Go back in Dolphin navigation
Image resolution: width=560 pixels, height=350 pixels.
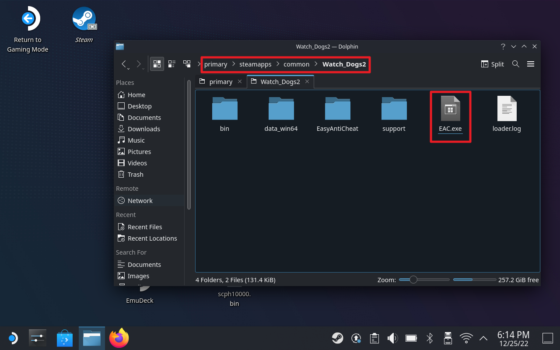point(124,64)
